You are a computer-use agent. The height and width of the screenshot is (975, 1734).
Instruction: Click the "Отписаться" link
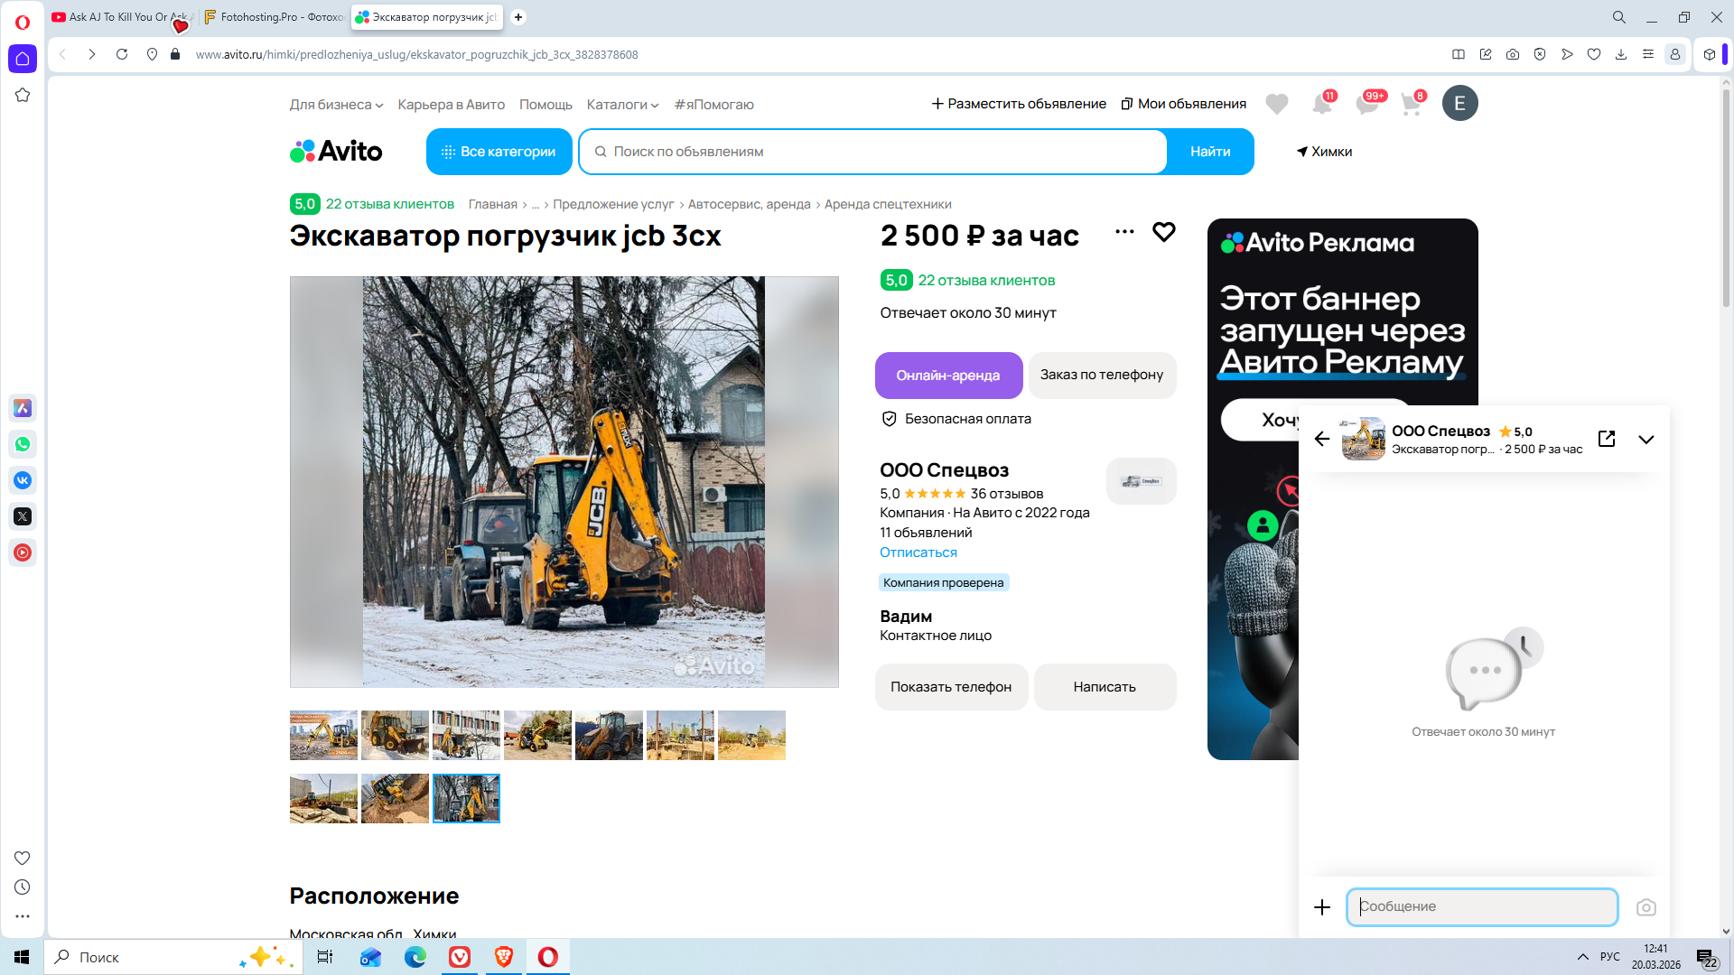point(918,552)
